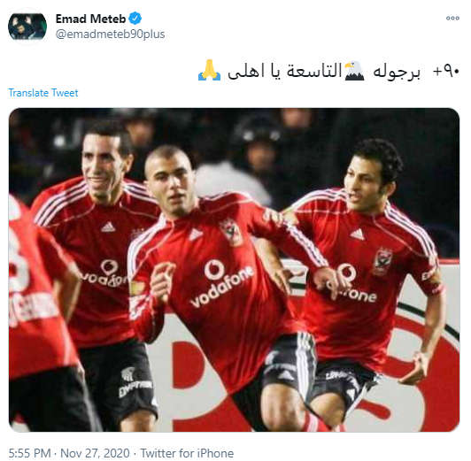471x461 pixels.
Task: Click the Al Ahly crest on the center jersey
Action: click(231, 232)
